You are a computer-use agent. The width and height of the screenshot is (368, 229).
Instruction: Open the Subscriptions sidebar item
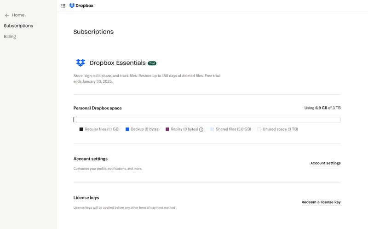(18, 26)
